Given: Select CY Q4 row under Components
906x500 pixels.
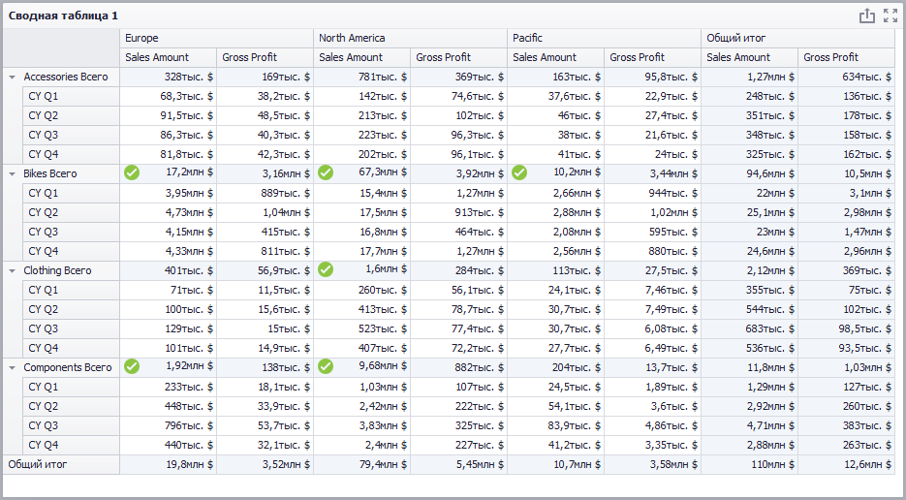Looking at the screenshot, I should [71, 445].
